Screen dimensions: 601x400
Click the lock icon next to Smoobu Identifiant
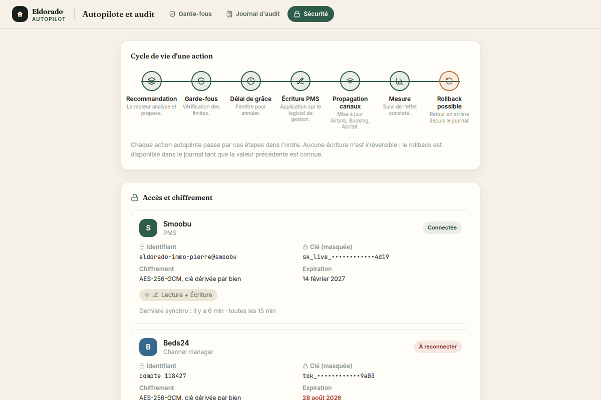142,247
